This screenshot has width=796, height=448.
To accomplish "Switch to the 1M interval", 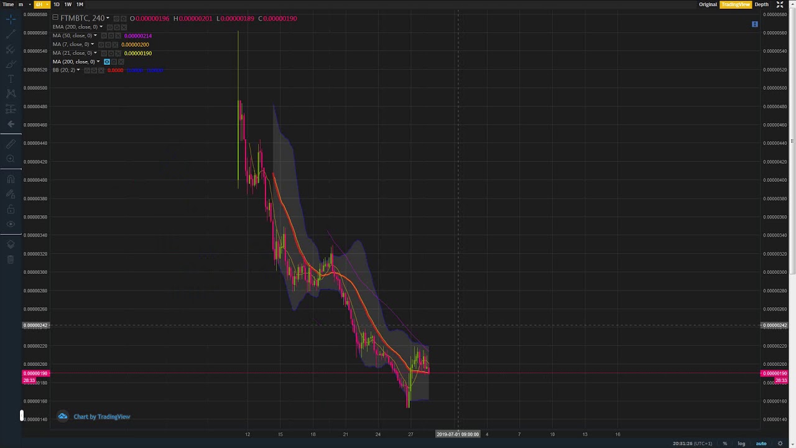I will tap(80, 4).
